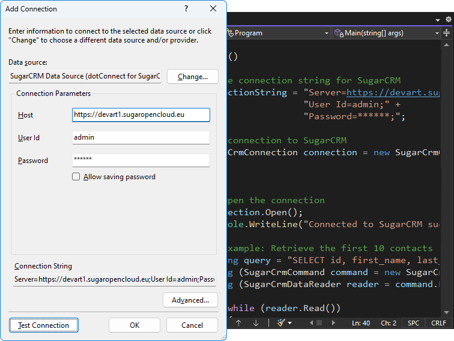Open code cleanup profile dropdown arrow
The image size is (454, 341).
coord(290,323)
